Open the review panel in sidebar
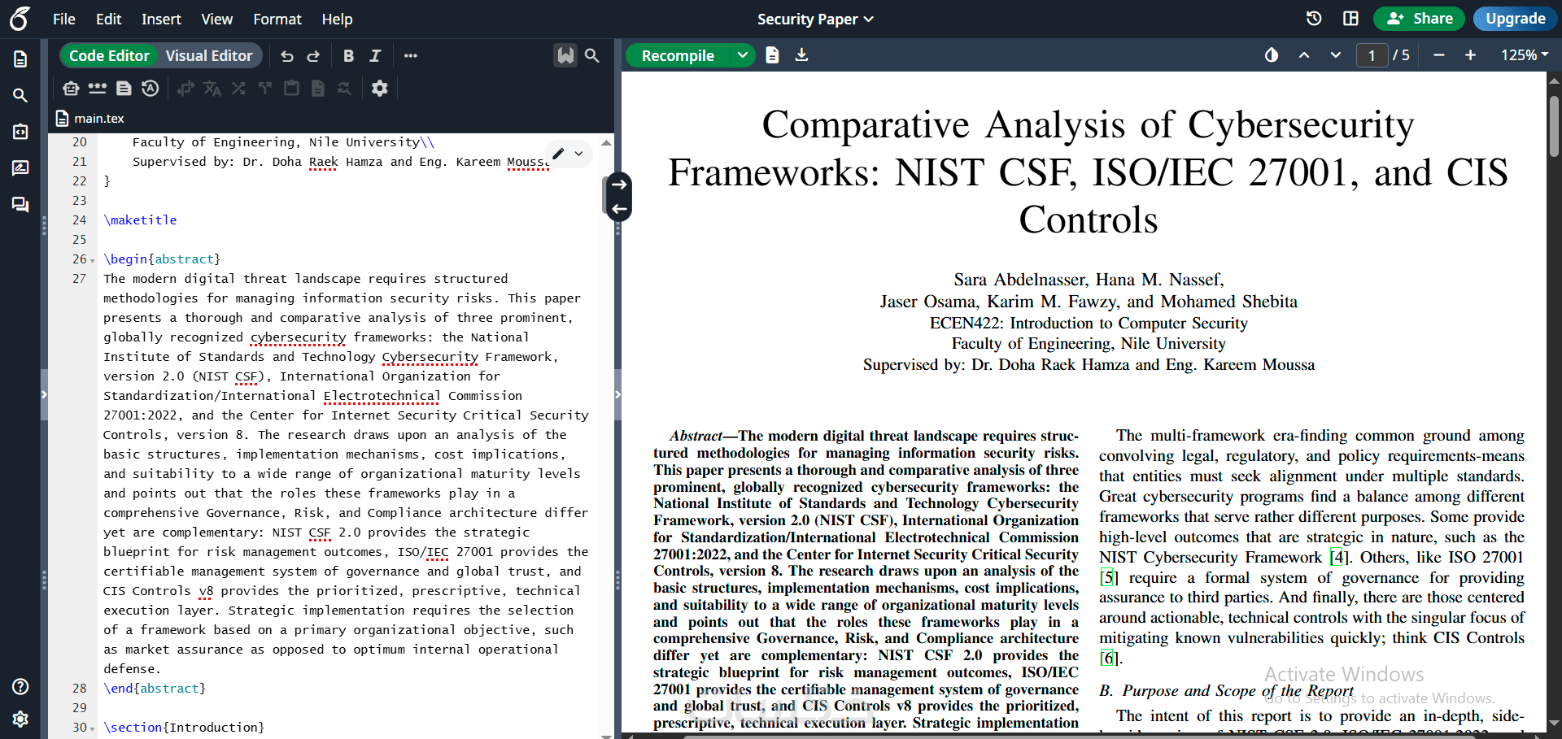This screenshot has height=739, width=1562. [x=20, y=167]
